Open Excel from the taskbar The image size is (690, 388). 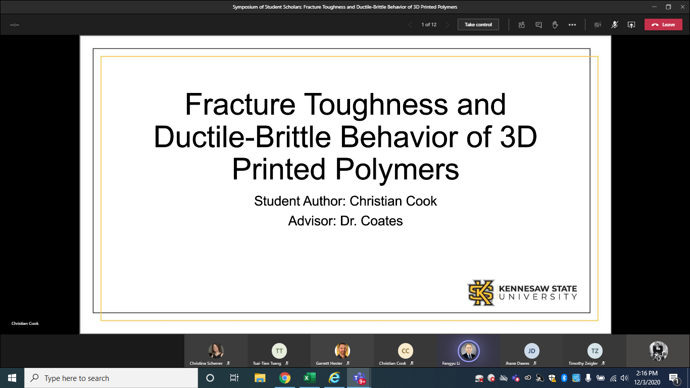(310, 378)
